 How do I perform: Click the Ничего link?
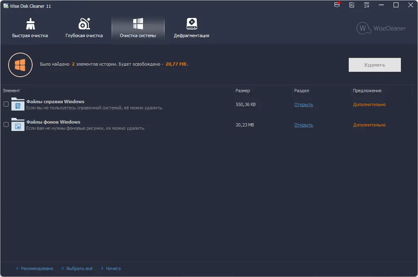(x=113, y=268)
